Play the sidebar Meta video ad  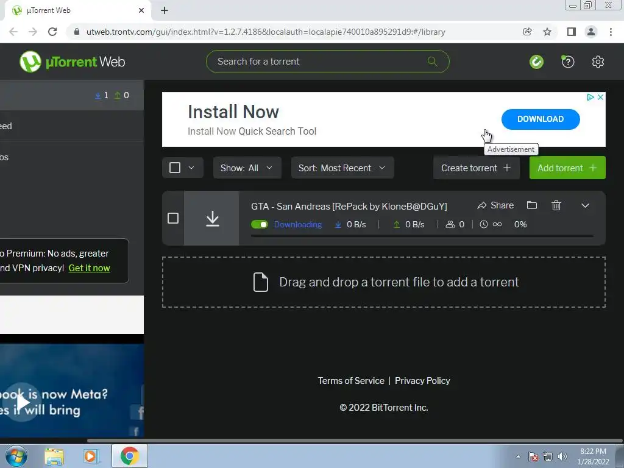click(x=22, y=402)
